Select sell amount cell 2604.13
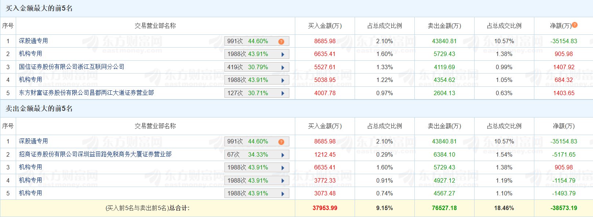This screenshot has height=217, width=593. pyautogui.click(x=444, y=93)
